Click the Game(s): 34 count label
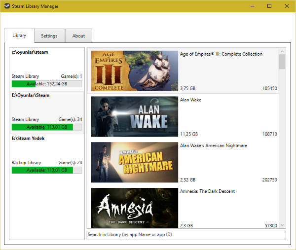This screenshot has height=250, width=296. coord(70,119)
